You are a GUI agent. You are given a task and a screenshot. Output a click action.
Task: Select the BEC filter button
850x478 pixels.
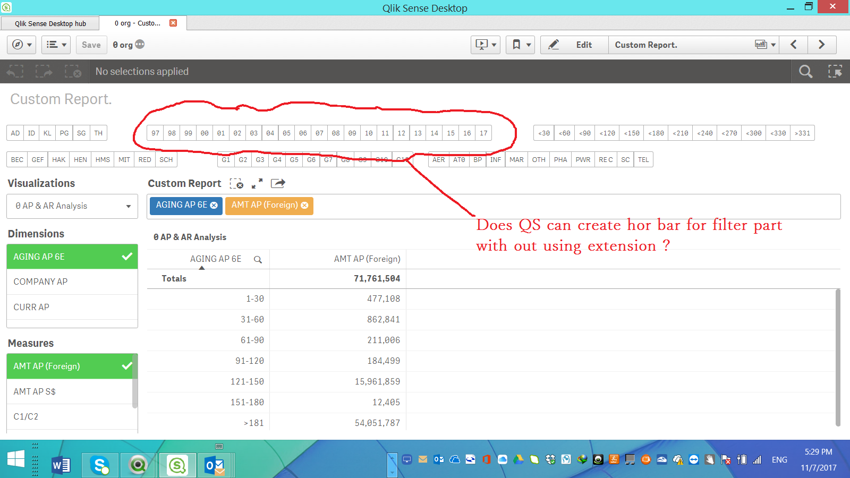17,160
